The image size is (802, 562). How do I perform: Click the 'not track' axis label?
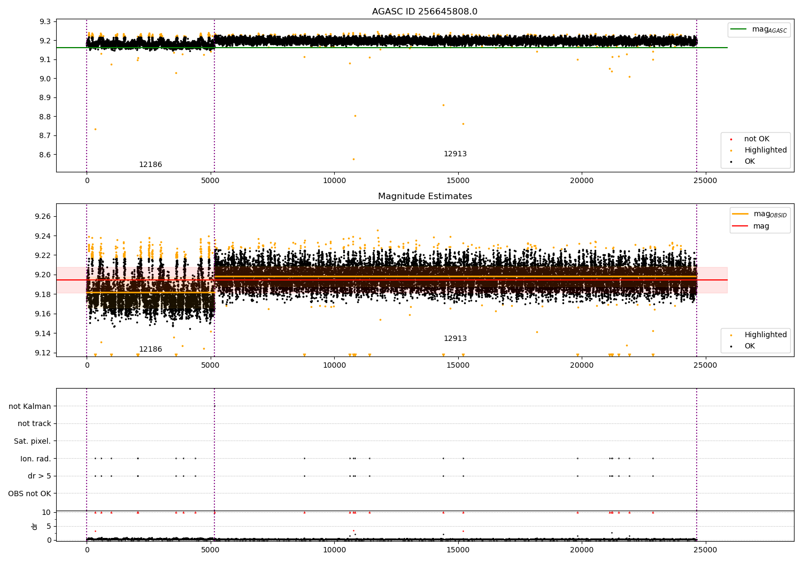34,424
